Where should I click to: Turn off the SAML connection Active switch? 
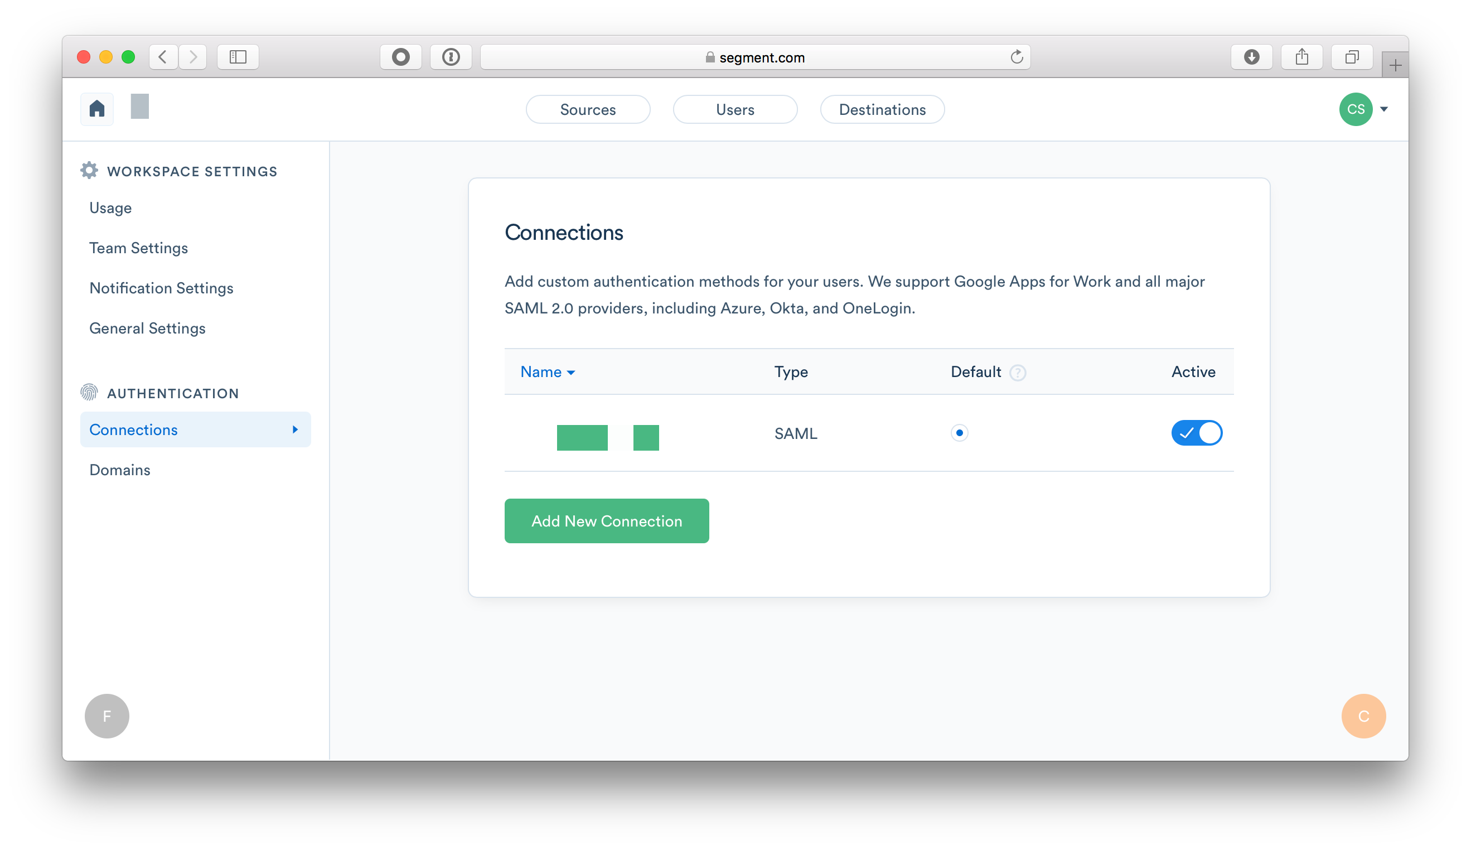click(x=1196, y=433)
